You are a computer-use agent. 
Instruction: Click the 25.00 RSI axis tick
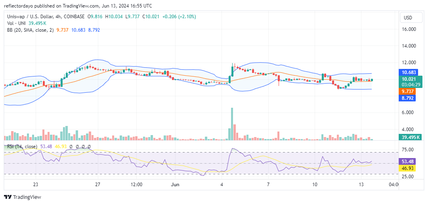click(409, 176)
